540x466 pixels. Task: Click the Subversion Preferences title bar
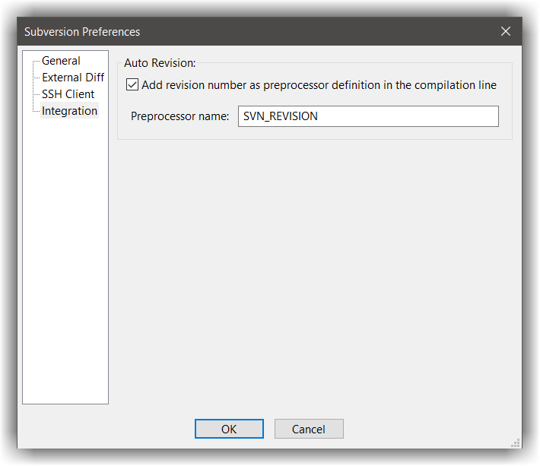click(228, 31)
